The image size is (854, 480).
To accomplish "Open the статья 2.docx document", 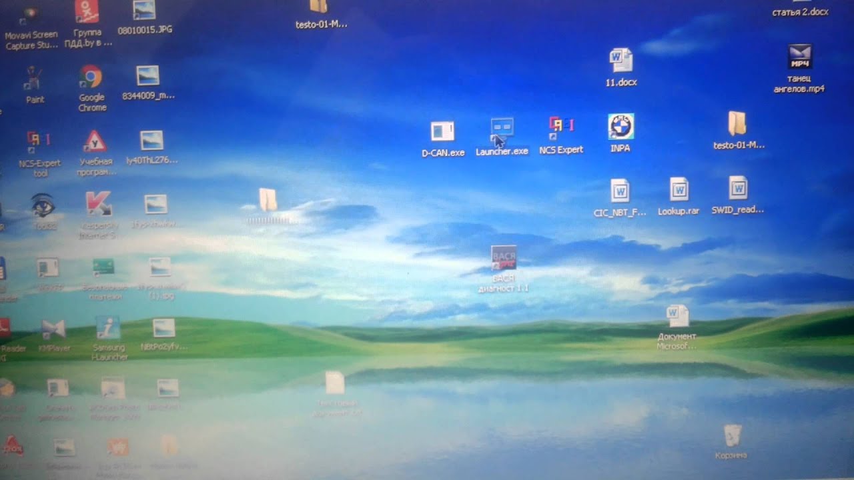I will pos(800,12).
